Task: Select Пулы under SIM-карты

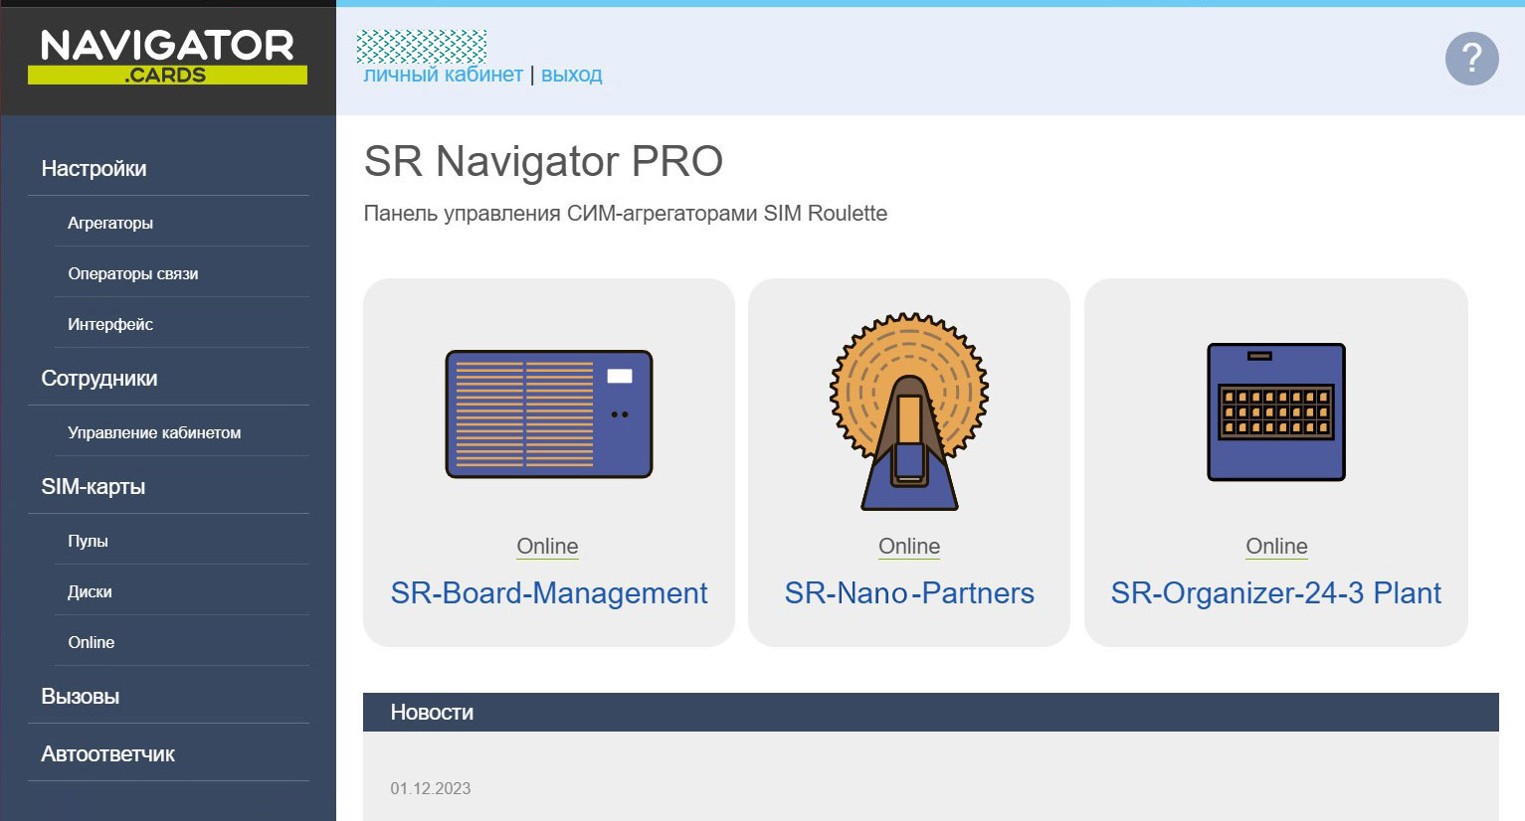Action: pyautogui.click(x=88, y=541)
